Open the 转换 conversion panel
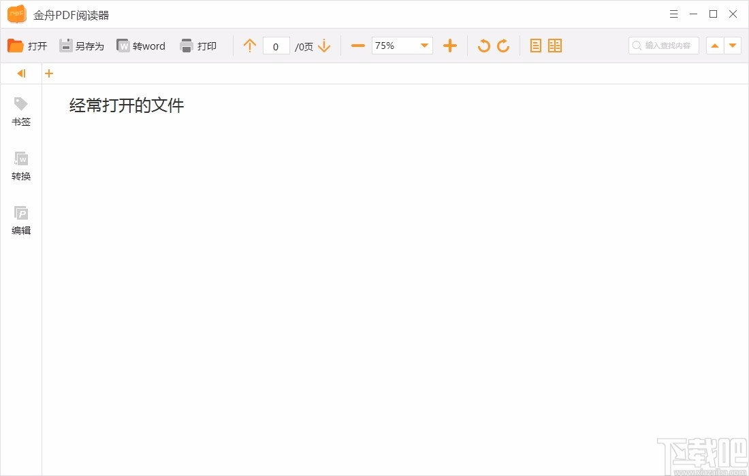The width and height of the screenshot is (749, 476). [20, 165]
